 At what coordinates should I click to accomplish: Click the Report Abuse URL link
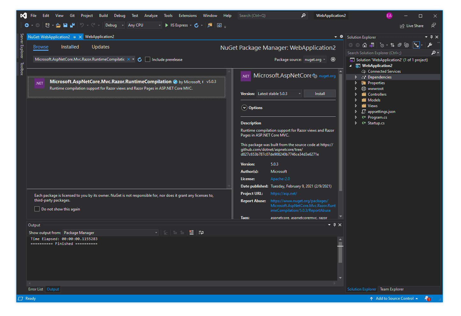pos(303,206)
